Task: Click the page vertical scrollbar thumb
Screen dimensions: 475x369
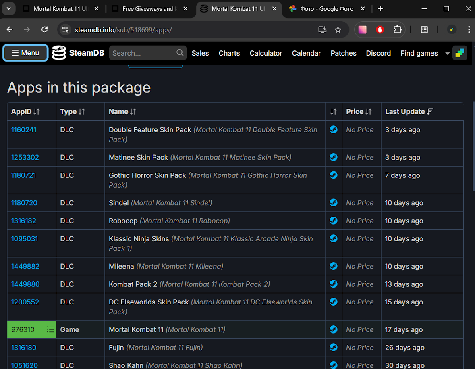Action: point(473,146)
